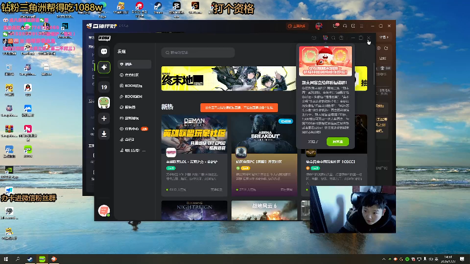Click the magnifier icon in KOOK title bar
The image size is (470, 264).
coord(333,38)
